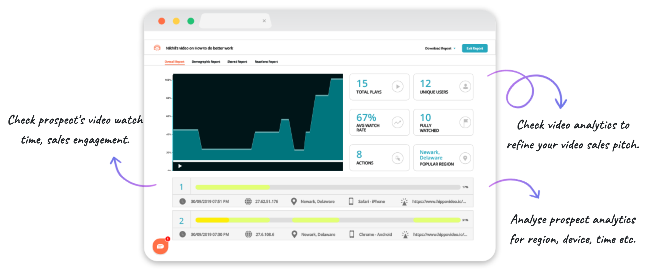646x270 pixels.
Task: Switch to the Demographic Report tab
Action: [206, 62]
